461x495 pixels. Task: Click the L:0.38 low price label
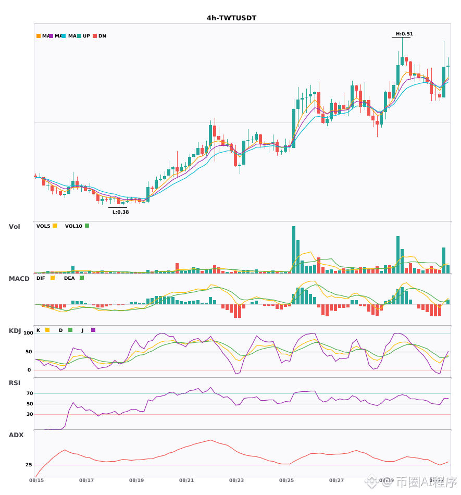(120, 212)
